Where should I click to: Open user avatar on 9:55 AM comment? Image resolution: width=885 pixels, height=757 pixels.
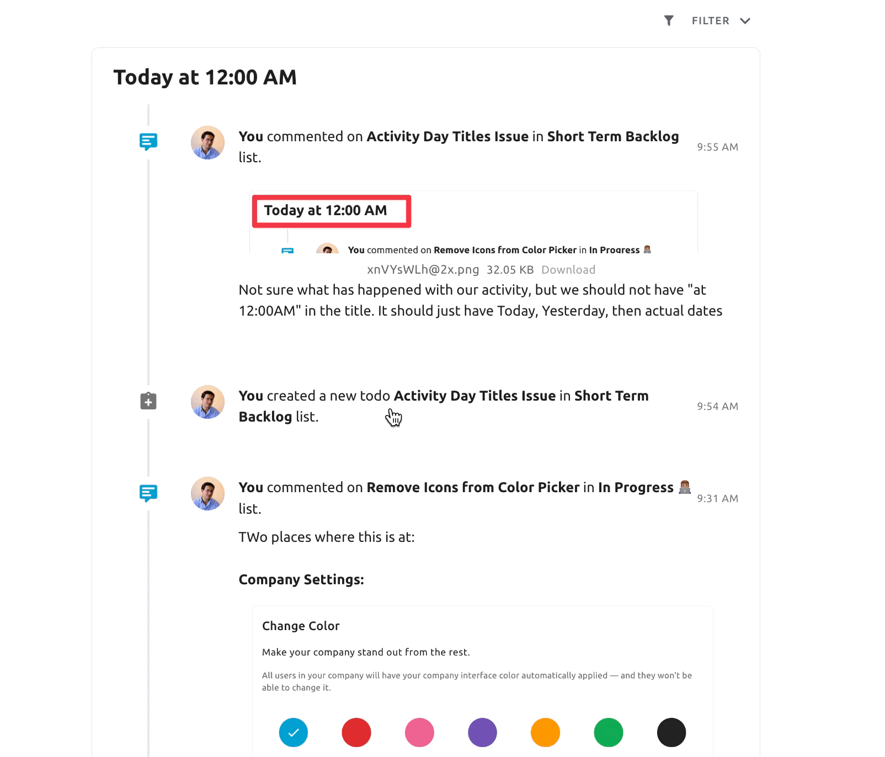[x=207, y=142]
